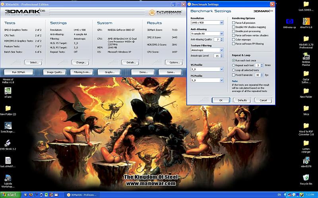This screenshot has width=318, height=198.
Task: Open the Filtering & AA tool
Action: [82, 72]
